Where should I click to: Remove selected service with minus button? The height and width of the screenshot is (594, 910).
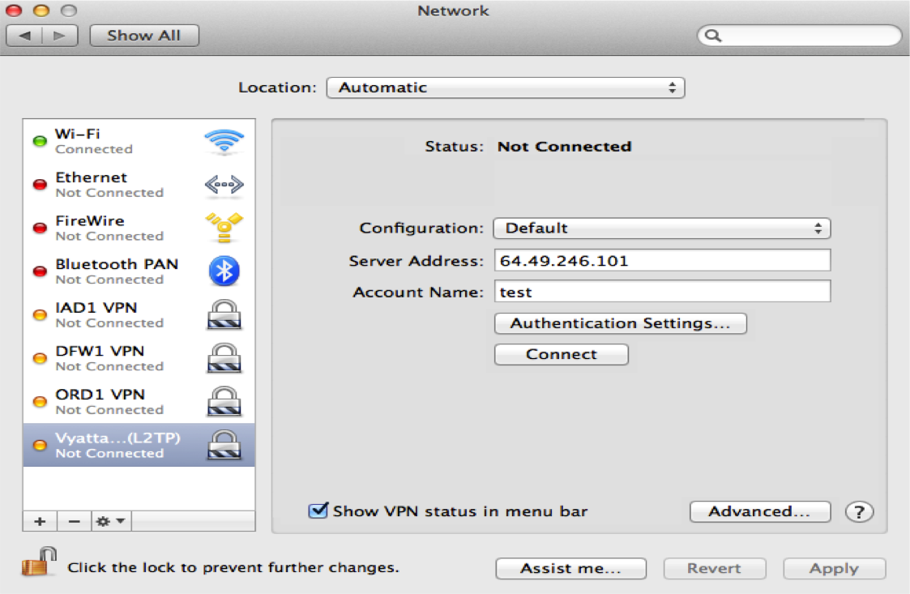click(75, 521)
